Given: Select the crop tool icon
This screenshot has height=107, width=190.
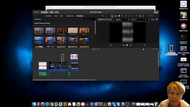Looking at the screenshot, I should coord(123,16).
